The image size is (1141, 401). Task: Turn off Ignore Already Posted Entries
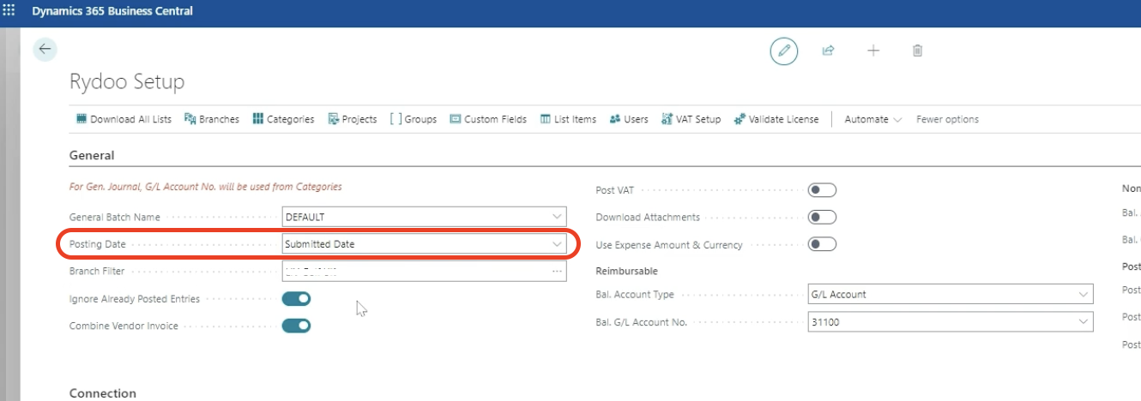[x=296, y=299]
